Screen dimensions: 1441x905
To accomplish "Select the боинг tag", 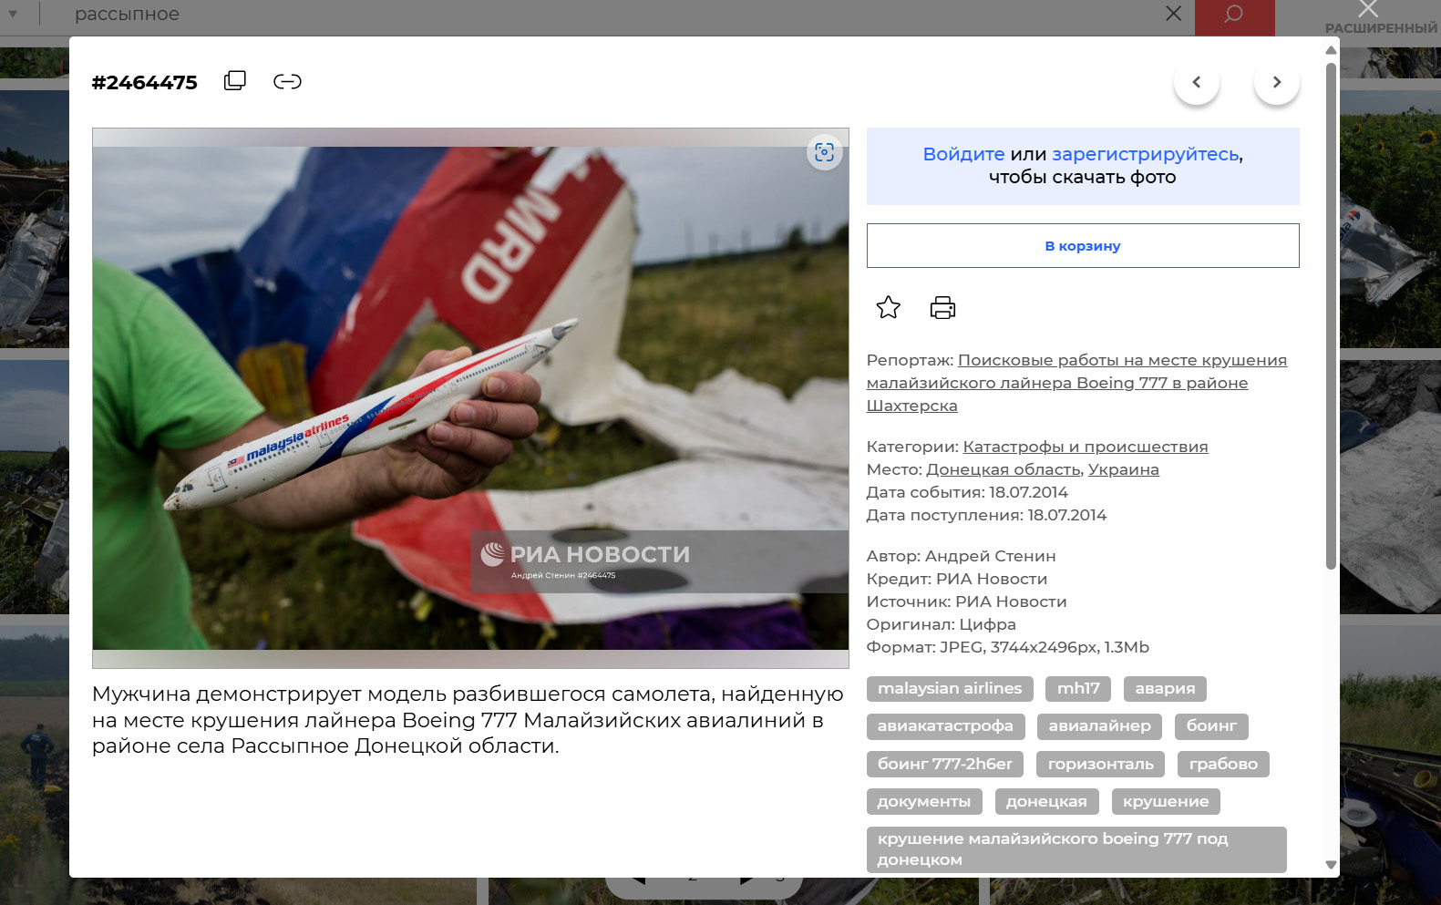I will click(1211, 726).
